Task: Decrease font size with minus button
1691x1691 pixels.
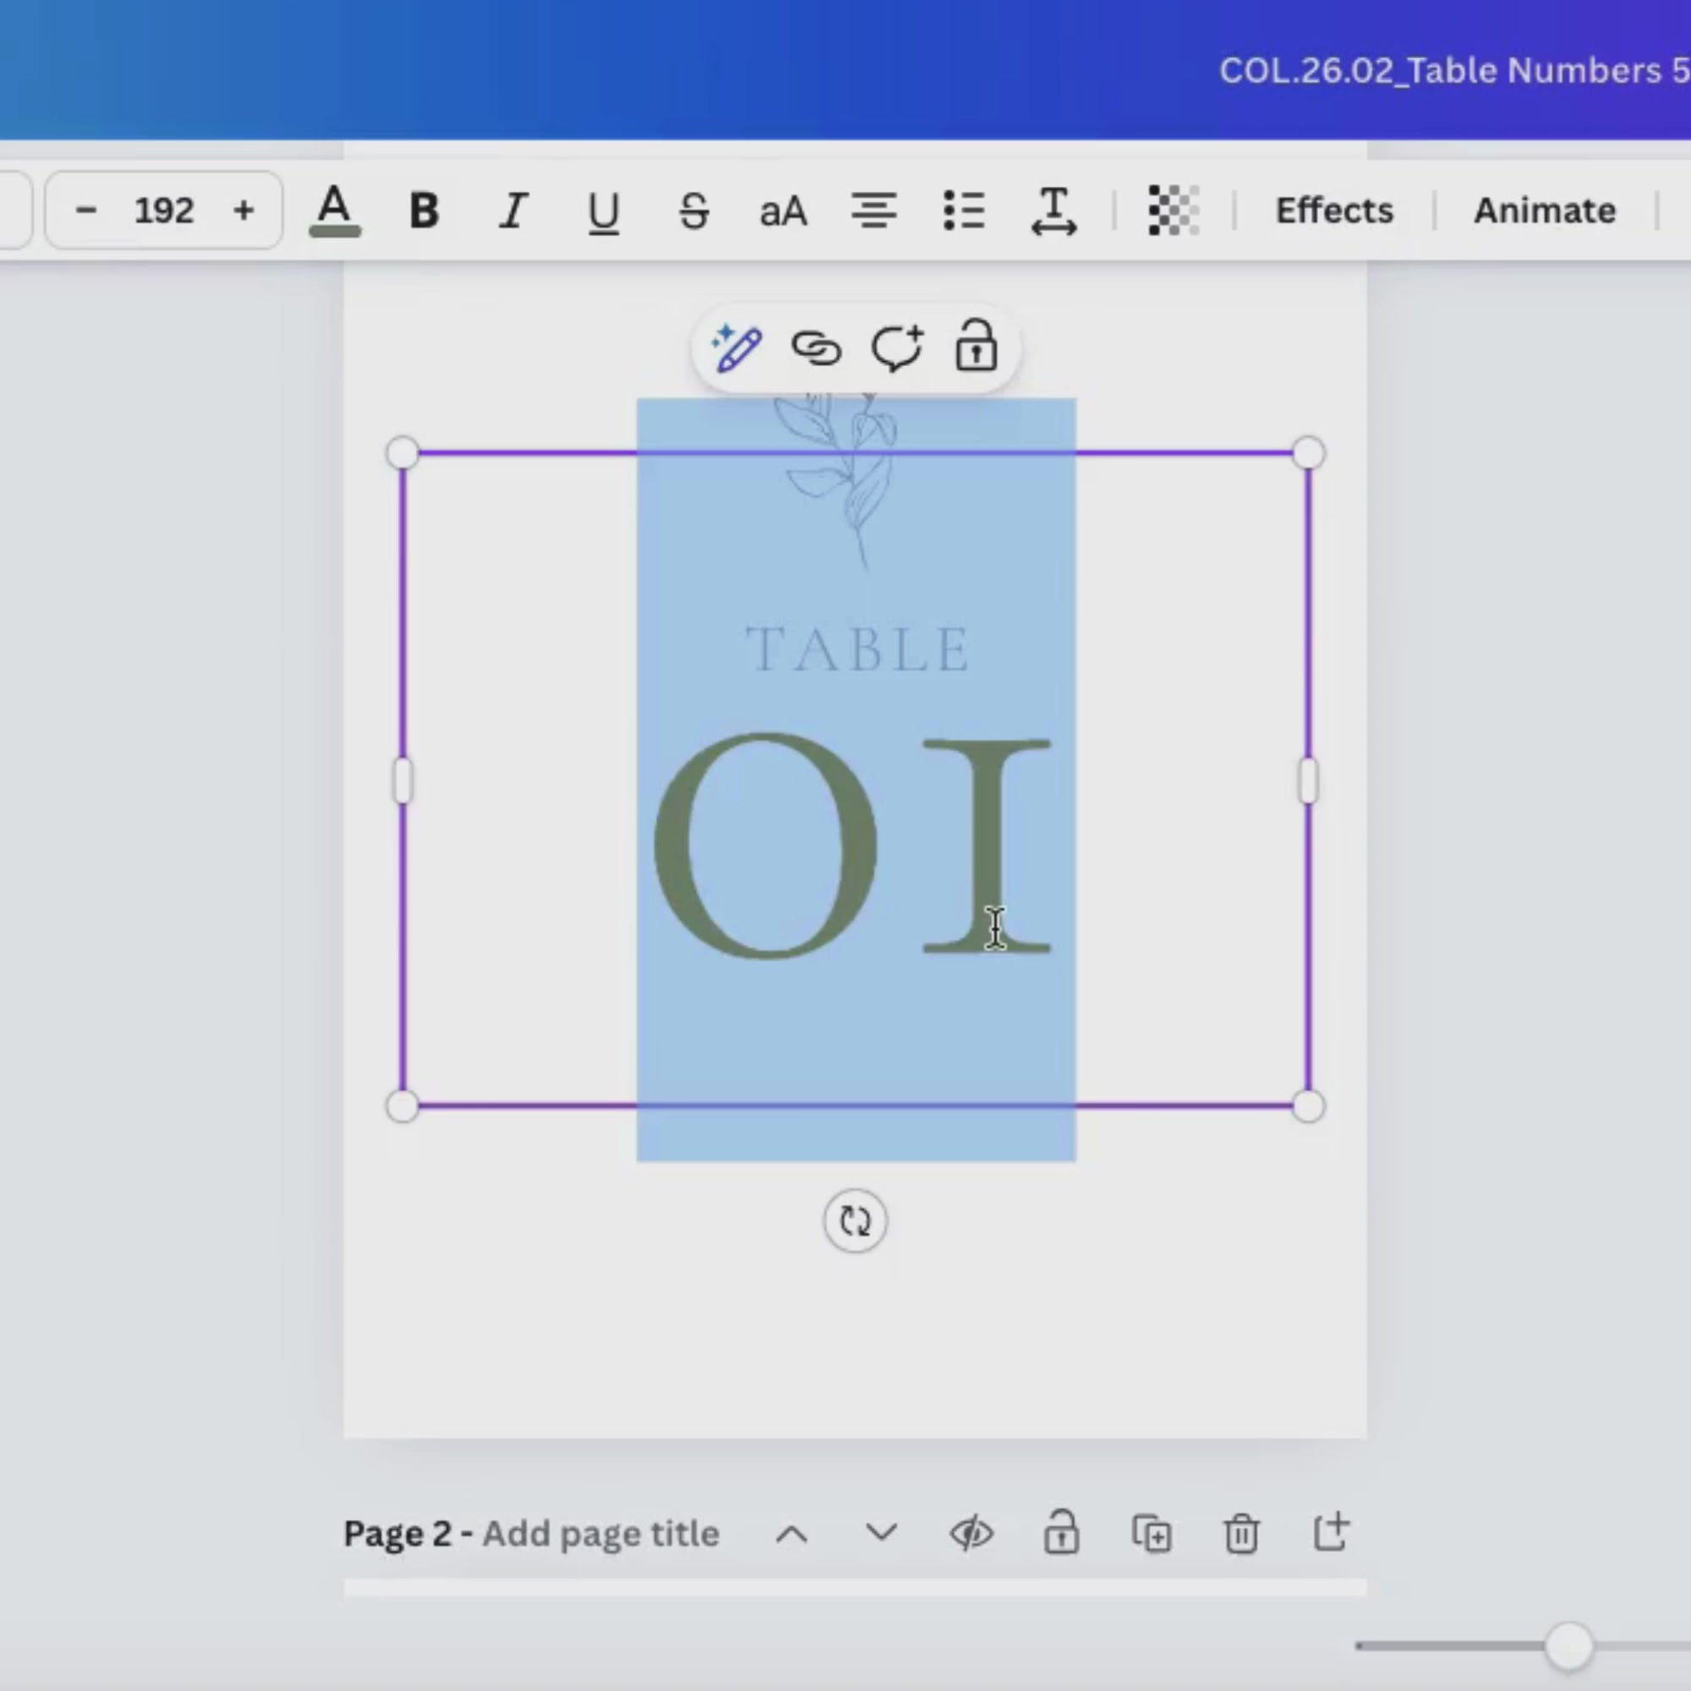Action: point(85,210)
